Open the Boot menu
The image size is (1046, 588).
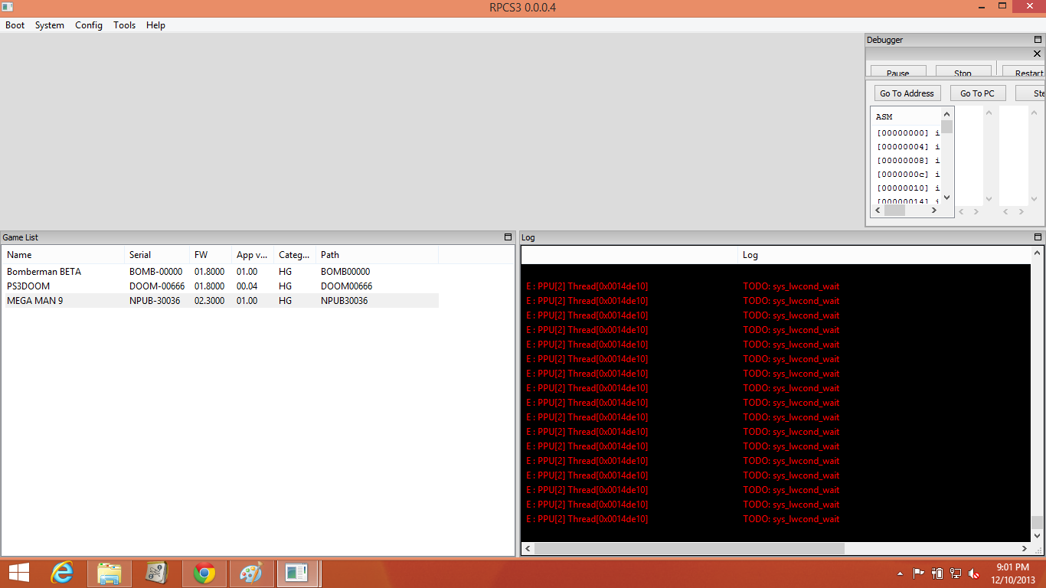click(15, 25)
